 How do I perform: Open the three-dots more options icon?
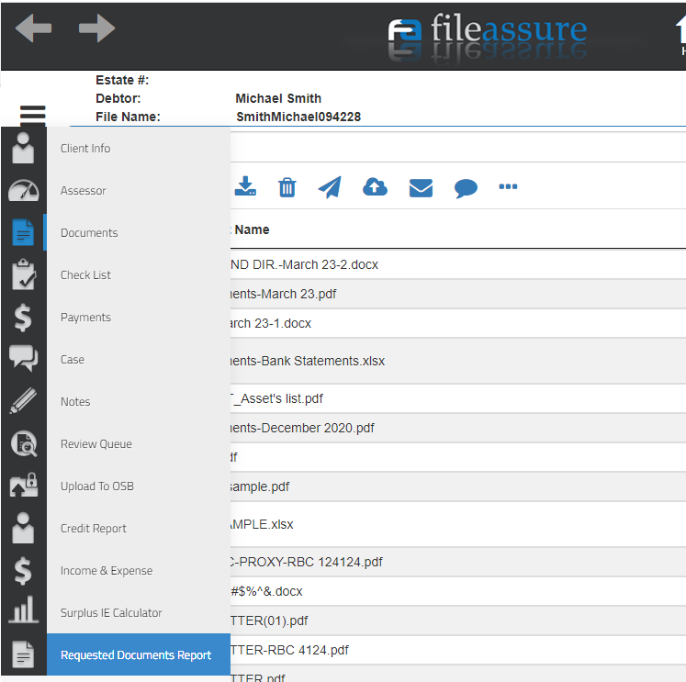pyautogui.click(x=508, y=186)
